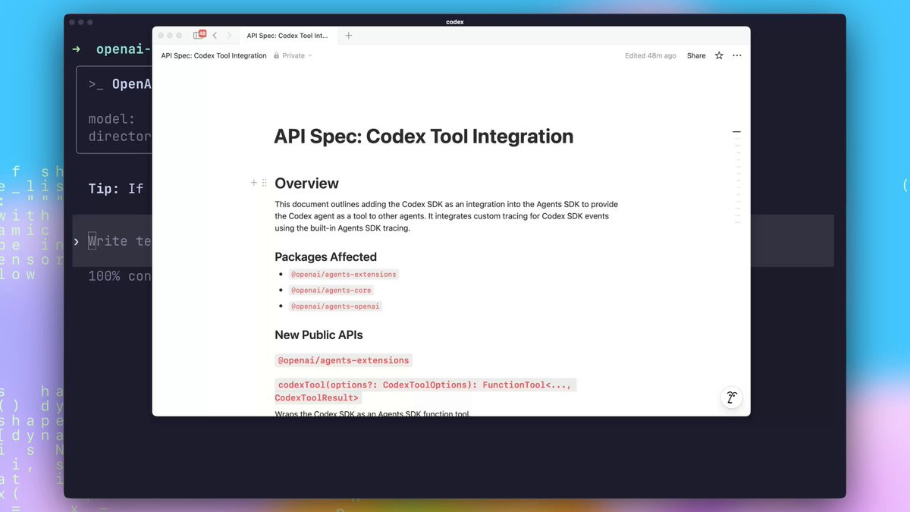910x512 pixels.
Task: Open the three-dot page menu
Action: coord(737,55)
